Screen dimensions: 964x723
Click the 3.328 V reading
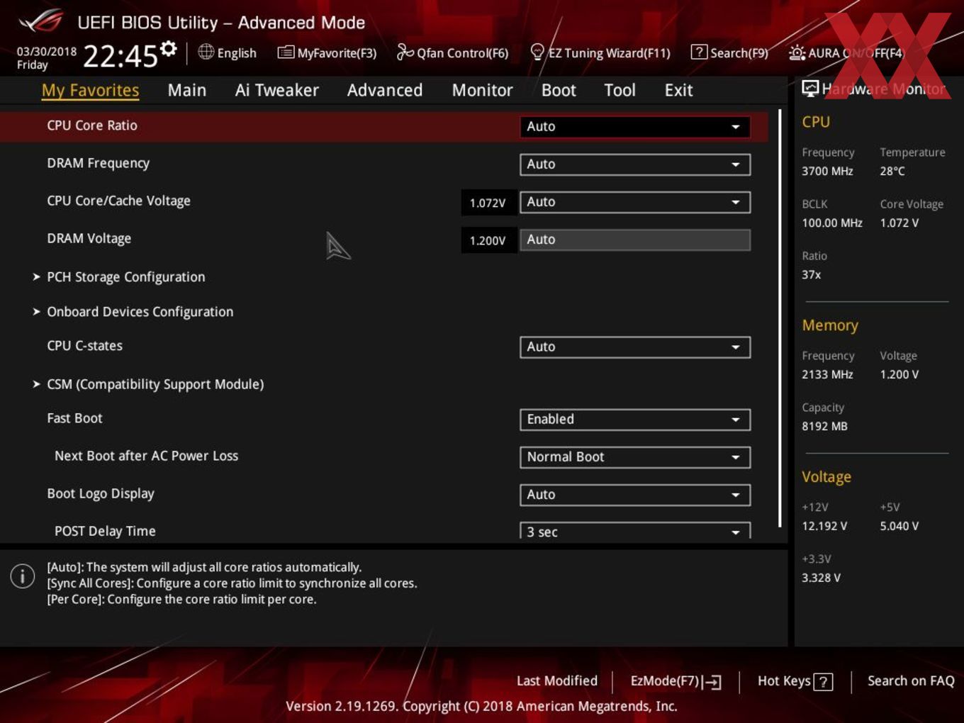tap(821, 578)
